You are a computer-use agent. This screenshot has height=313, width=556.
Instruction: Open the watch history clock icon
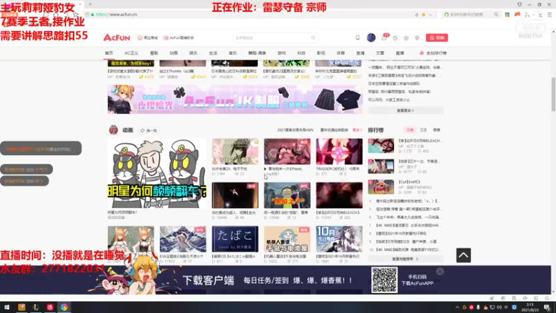tap(395, 38)
